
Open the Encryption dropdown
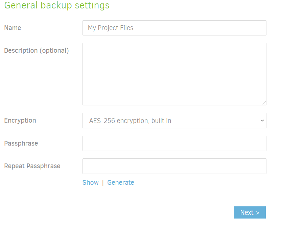pyautogui.click(x=174, y=121)
